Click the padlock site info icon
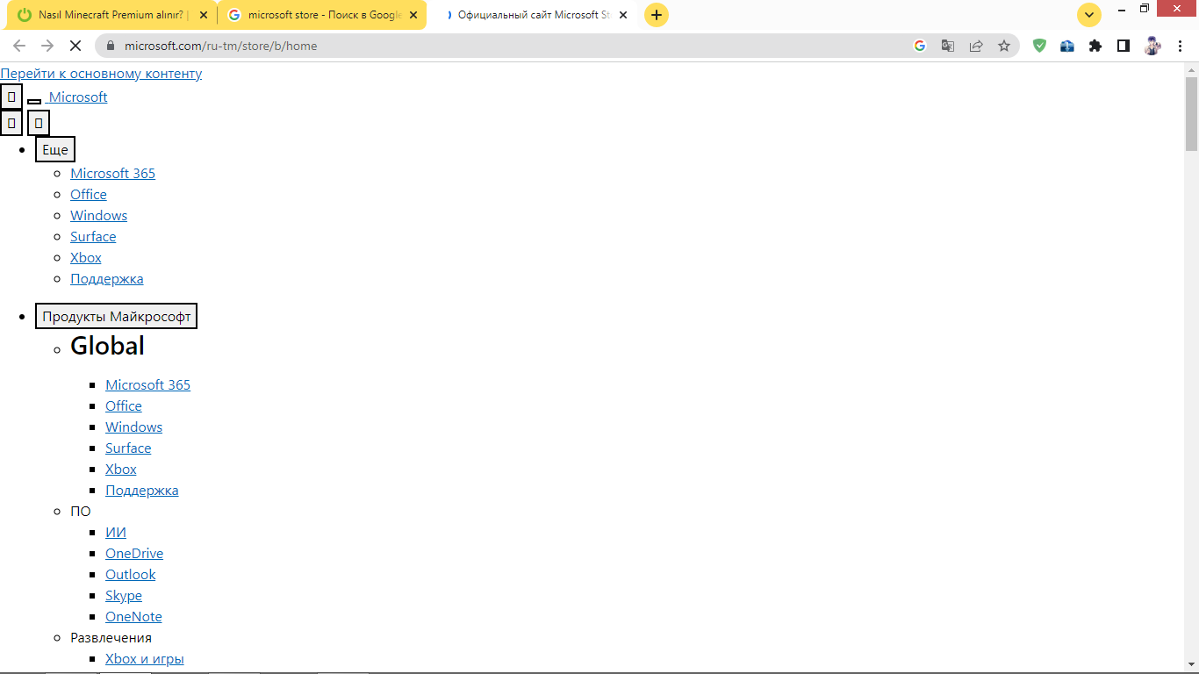 tap(110, 46)
